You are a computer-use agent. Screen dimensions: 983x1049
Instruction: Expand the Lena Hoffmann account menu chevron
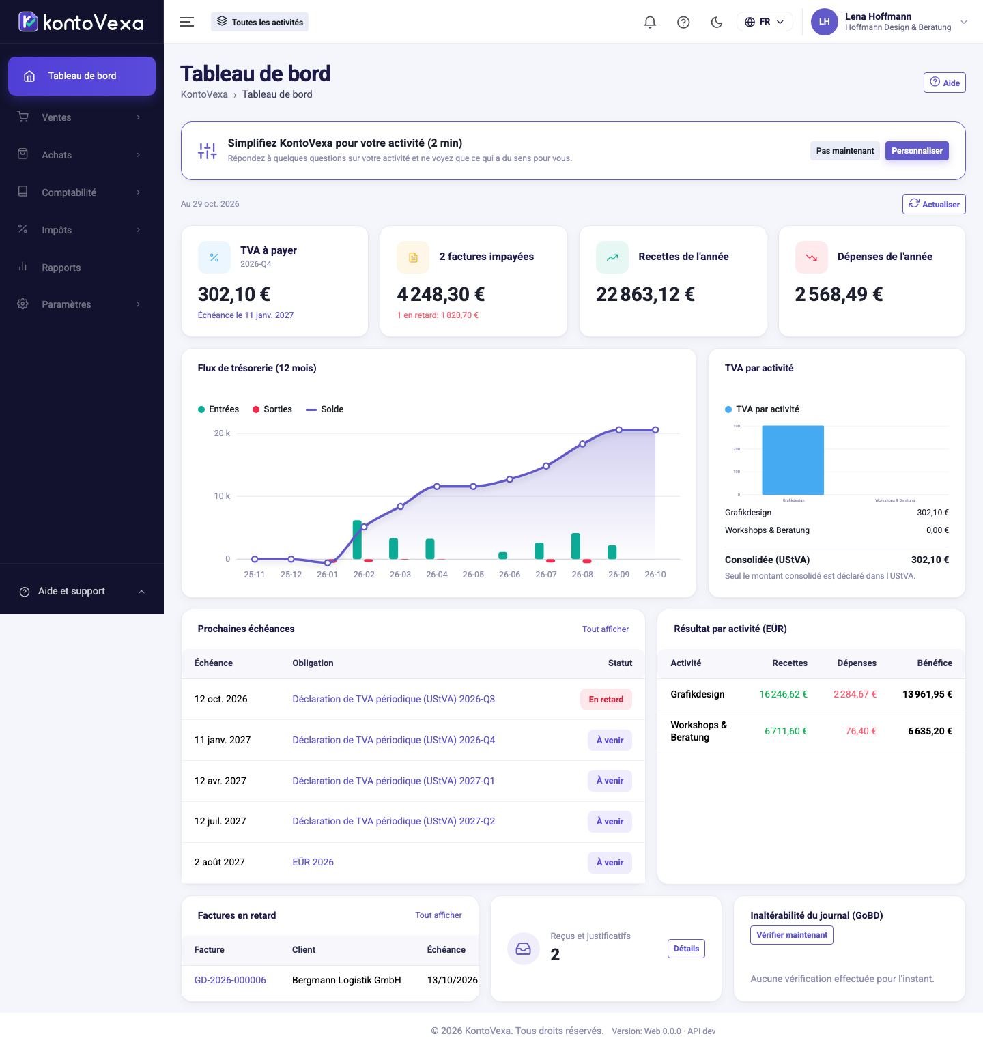964,22
